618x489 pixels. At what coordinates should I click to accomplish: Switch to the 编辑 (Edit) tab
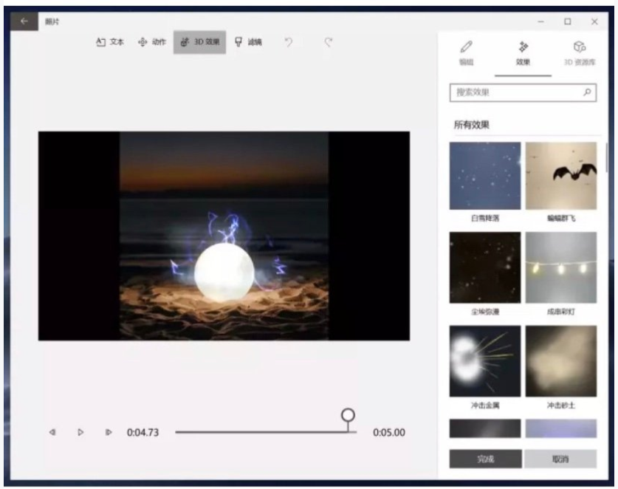tap(466, 53)
